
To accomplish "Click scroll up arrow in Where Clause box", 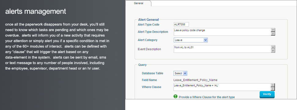I will click(273, 85).
